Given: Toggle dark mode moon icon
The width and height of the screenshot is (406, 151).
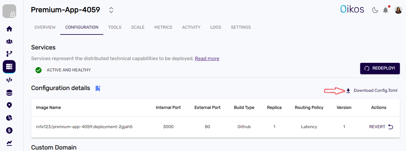Looking at the screenshot, I should click(375, 10).
